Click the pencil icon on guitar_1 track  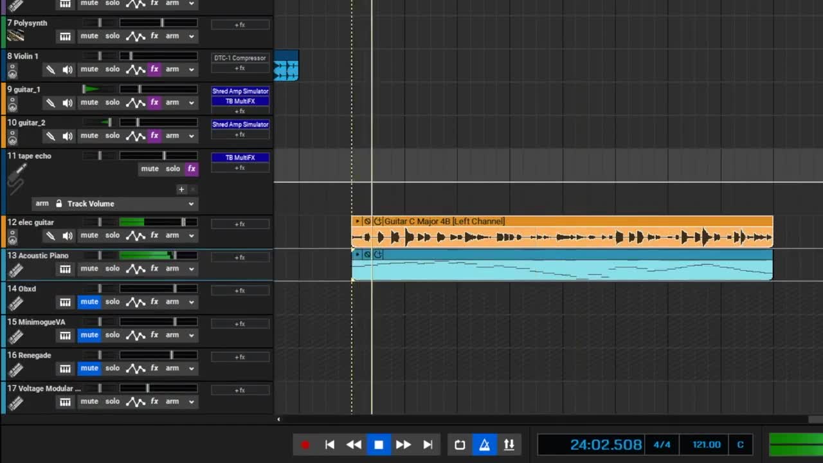point(51,103)
